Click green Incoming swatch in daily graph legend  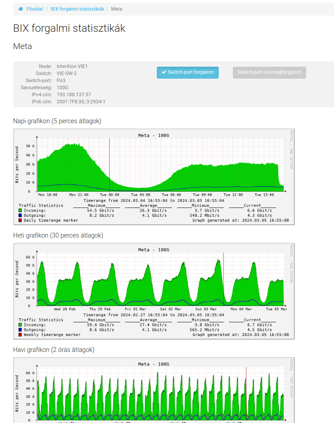click(20, 211)
